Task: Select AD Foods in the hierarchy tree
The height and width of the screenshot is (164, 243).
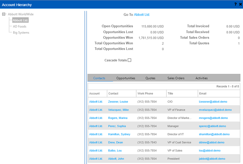Action: pos(19,27)
